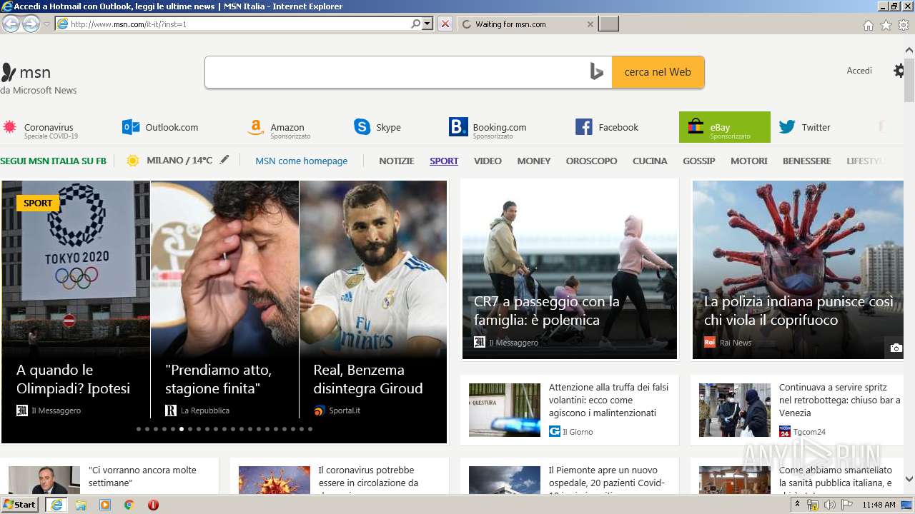The image size is (915, 514).
Task: Open the photo gallery camera icon
Action: [896, 348]
